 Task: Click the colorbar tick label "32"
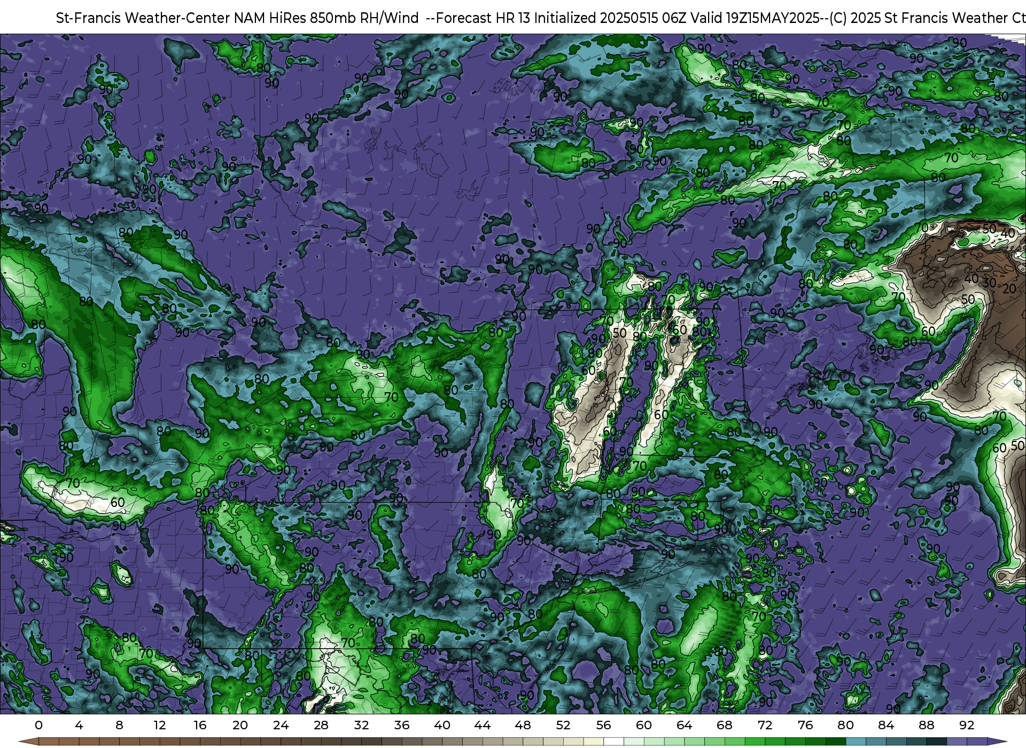click(361, 725)
